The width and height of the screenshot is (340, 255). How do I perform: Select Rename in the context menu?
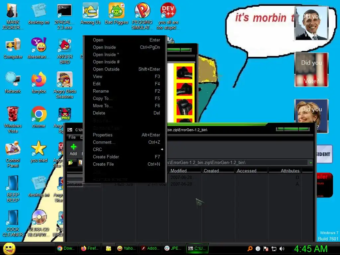pos(127,91)
